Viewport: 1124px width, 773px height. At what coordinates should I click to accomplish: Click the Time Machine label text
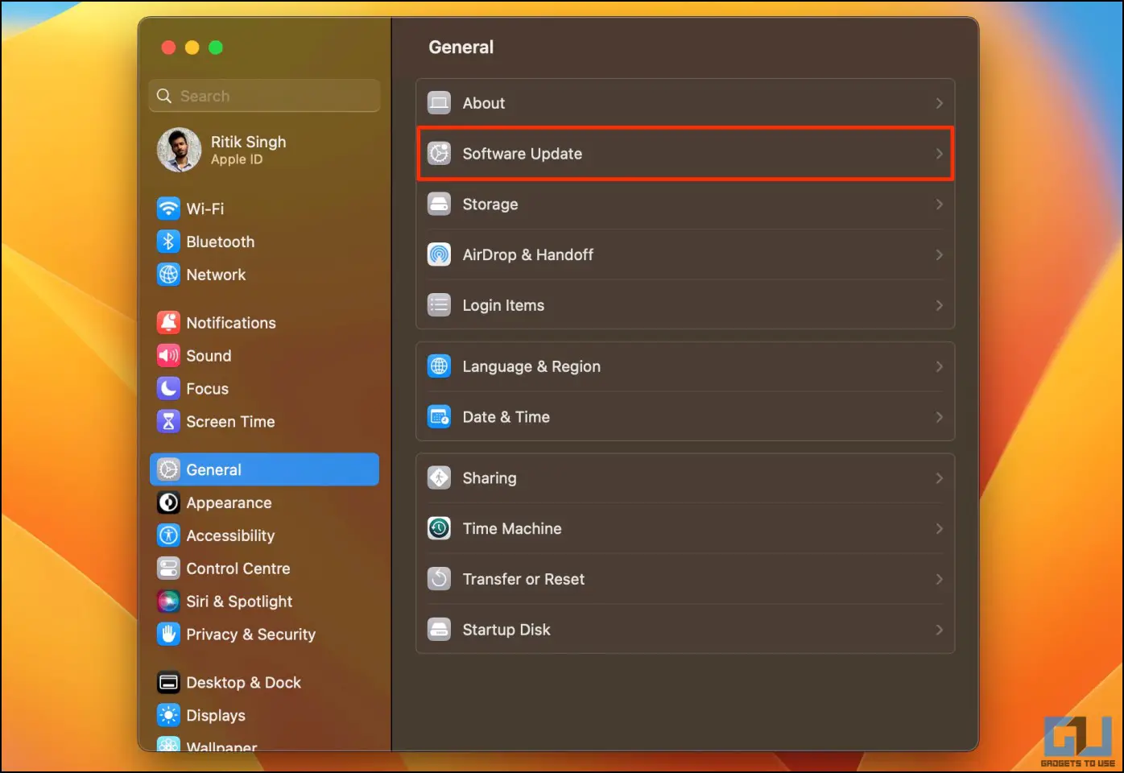pos(512,529)
